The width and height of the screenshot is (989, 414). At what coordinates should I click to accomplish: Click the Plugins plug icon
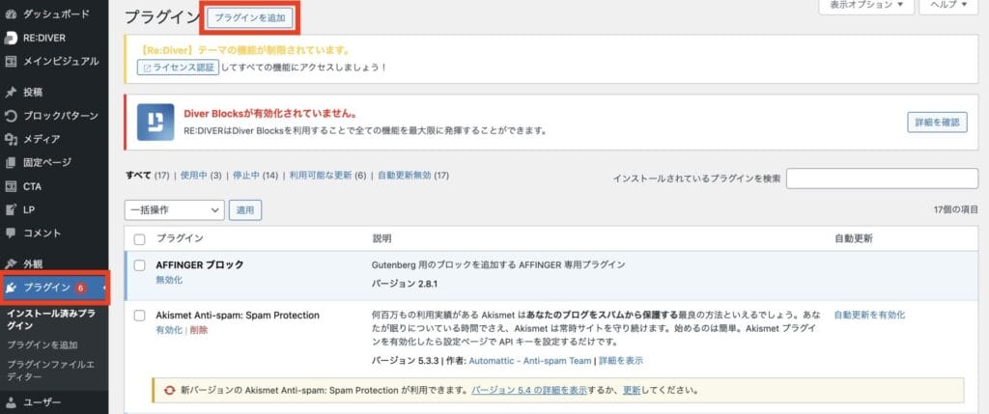click(x=11, y=288)
